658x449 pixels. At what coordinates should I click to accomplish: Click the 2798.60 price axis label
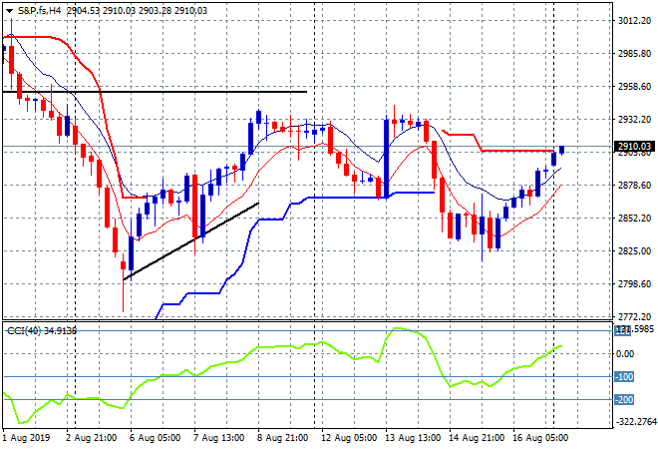click(x=634, y=284)
